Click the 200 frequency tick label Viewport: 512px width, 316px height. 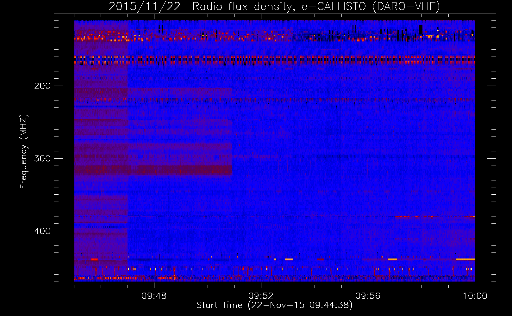click(x=42, y=86)
